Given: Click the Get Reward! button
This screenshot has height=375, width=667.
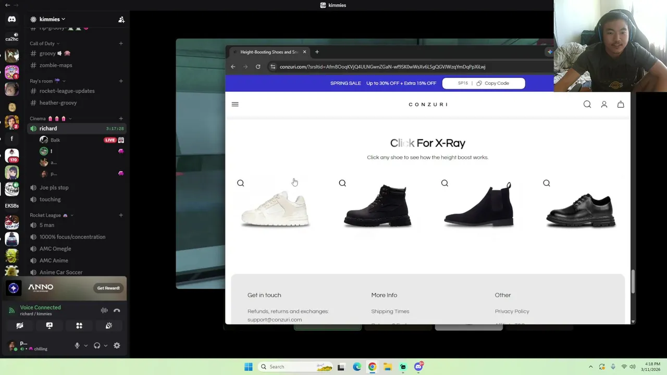Looking at the screenshot, I should click(108, 288).
